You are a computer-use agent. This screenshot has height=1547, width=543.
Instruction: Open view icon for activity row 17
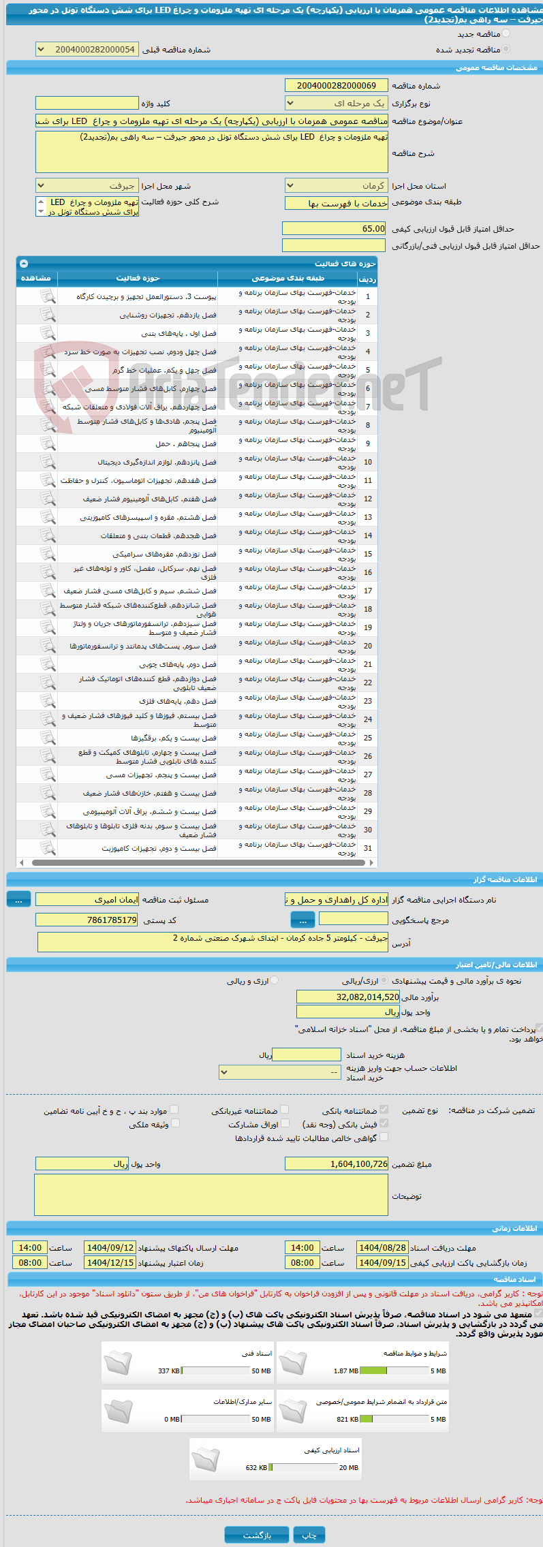[x=47, y=591]
